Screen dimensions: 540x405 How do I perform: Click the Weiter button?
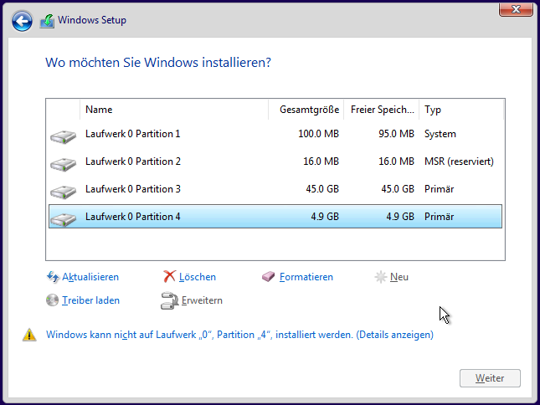pyautogui.click(x=490, y=378)
